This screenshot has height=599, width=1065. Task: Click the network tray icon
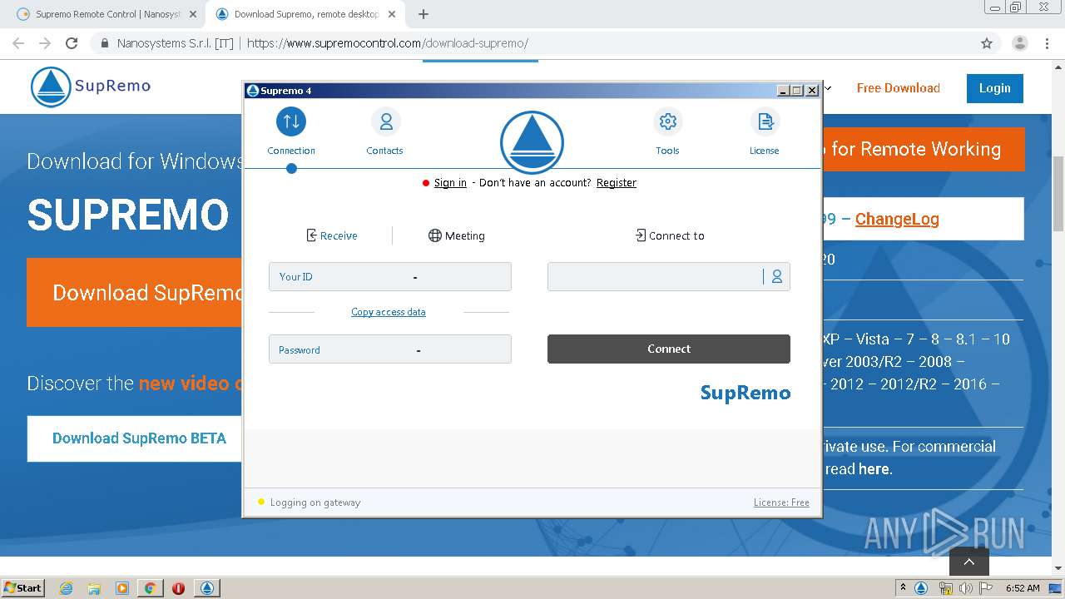[x=945, y=588]
